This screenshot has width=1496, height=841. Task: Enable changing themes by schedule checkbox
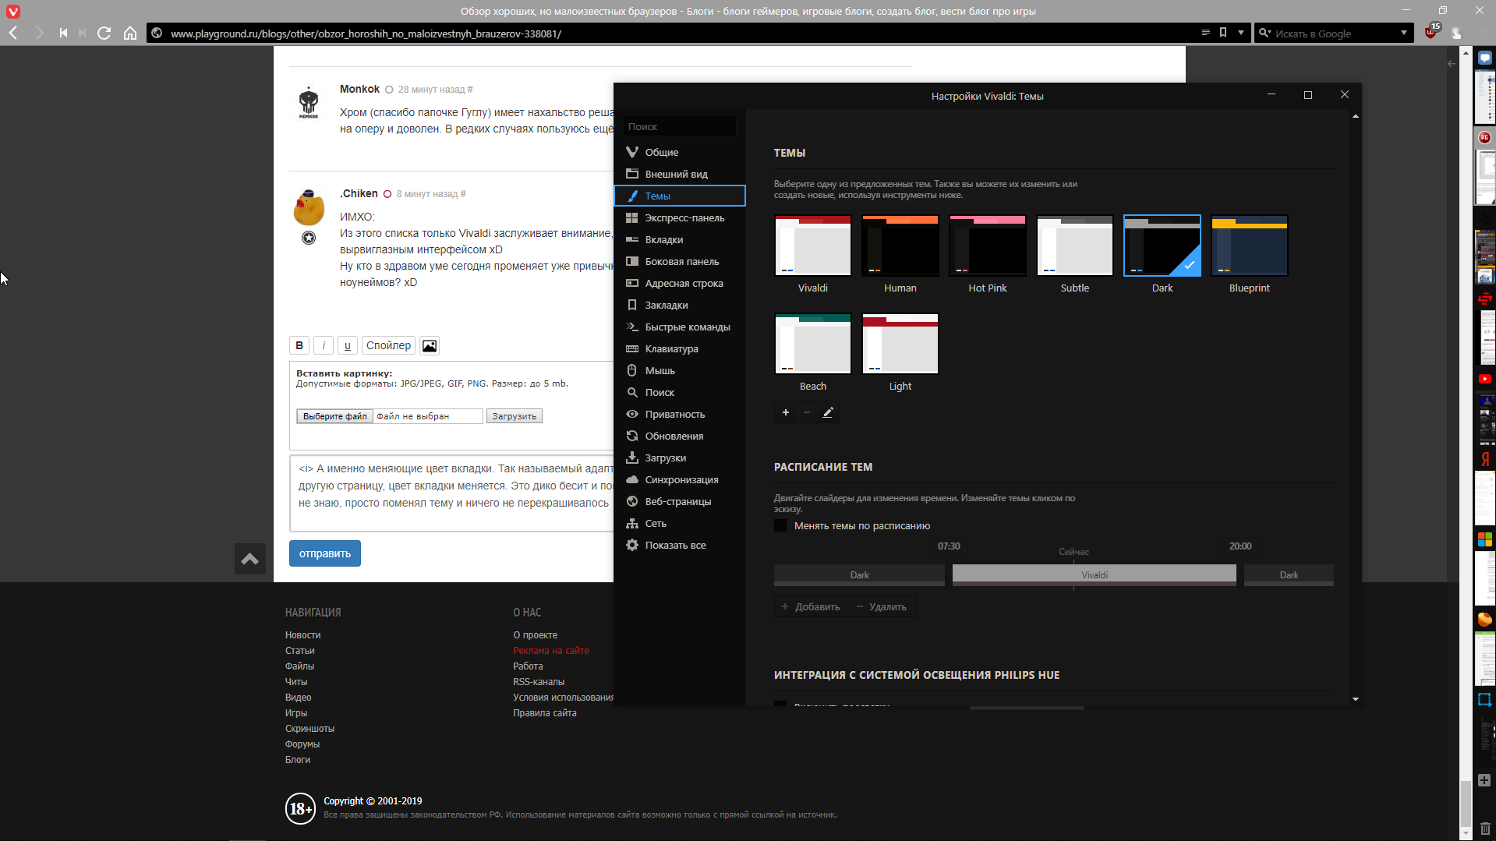[780, 525]
